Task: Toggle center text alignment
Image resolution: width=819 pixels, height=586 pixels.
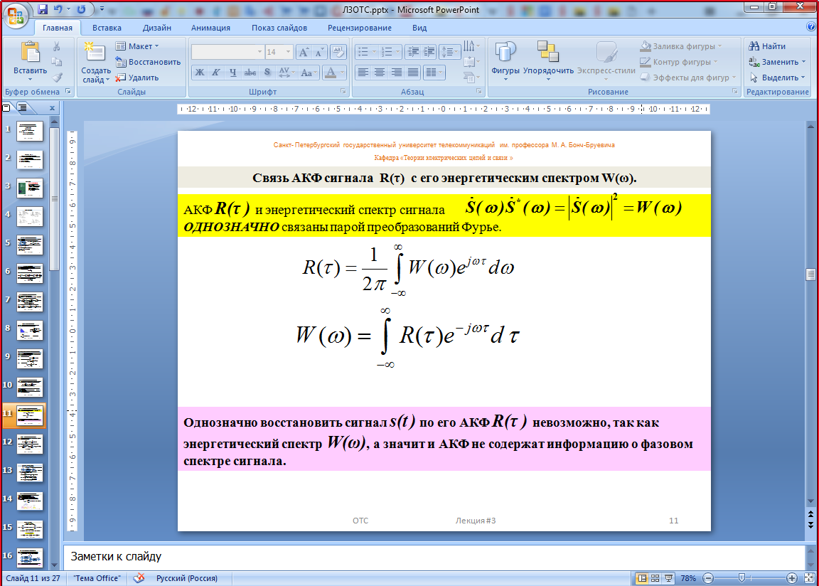Action: (380, 73)
